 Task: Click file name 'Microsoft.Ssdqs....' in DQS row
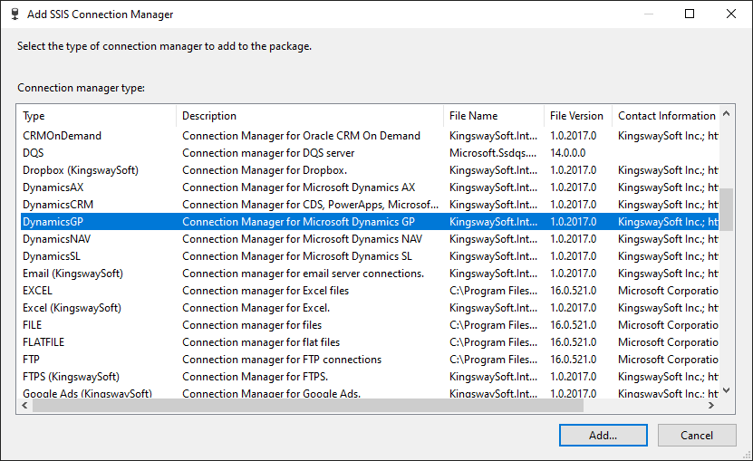point(493,153)
